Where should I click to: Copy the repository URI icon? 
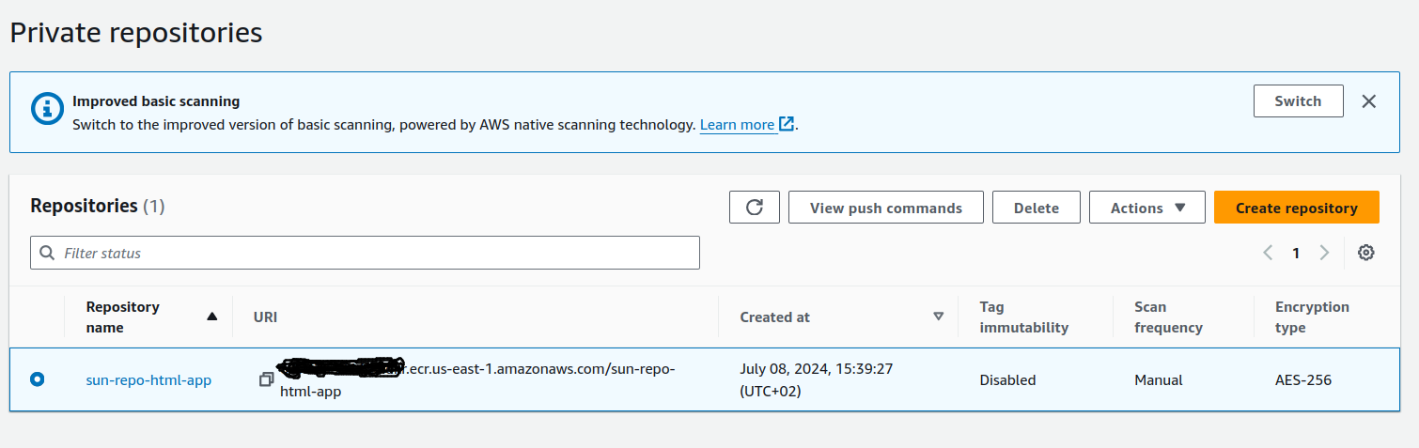[267, 379]
